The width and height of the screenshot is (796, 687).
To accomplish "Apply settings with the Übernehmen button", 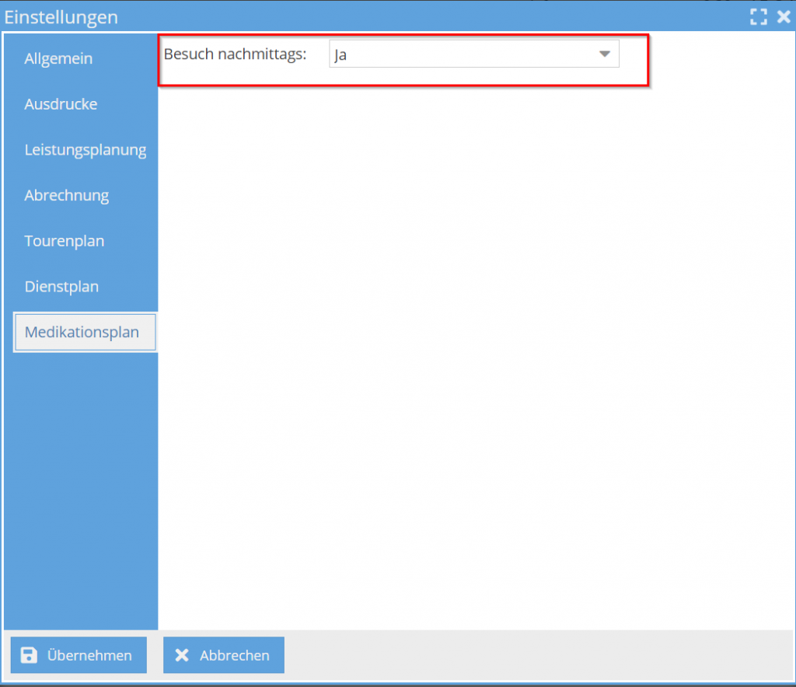I will 79,655.
